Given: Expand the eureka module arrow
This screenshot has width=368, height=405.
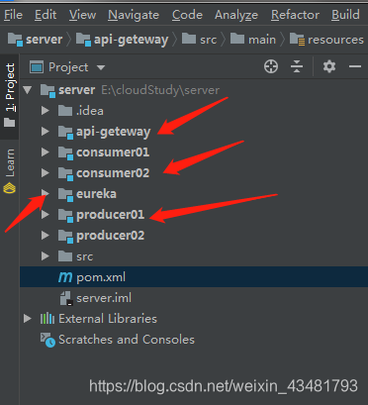Looking at the screenshot, I should click(x=46, y=194).
